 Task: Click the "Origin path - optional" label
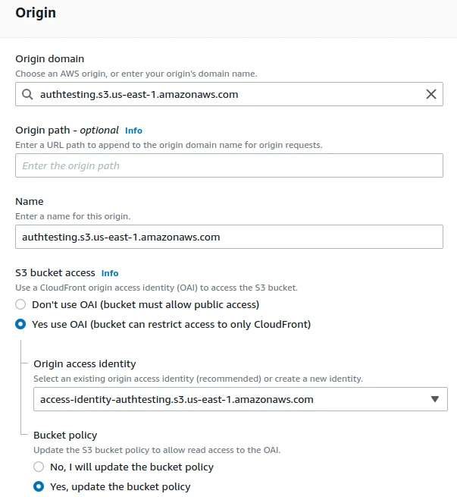(x=67, y=130)
